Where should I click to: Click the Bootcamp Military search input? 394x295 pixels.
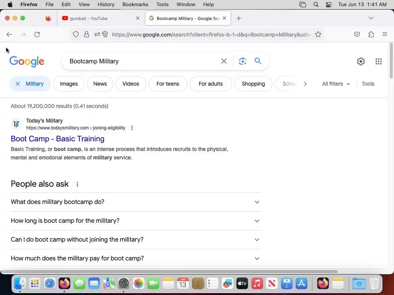click(x=143, y=61)
